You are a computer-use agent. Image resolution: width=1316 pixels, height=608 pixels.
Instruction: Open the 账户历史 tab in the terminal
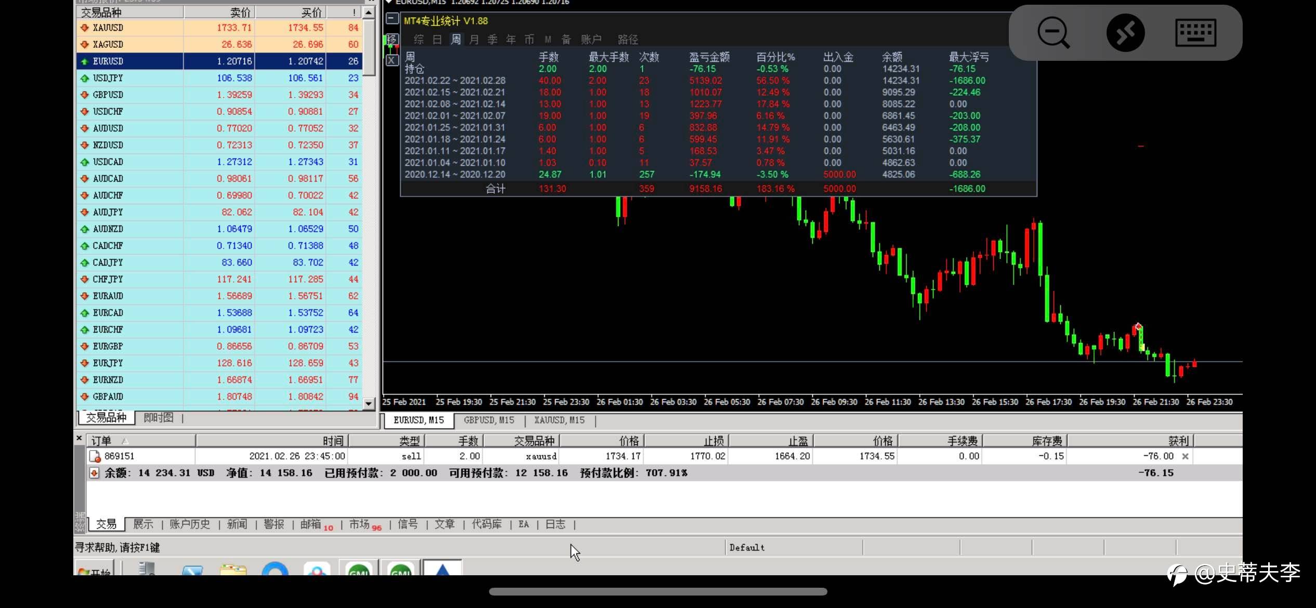click(190, 524)
